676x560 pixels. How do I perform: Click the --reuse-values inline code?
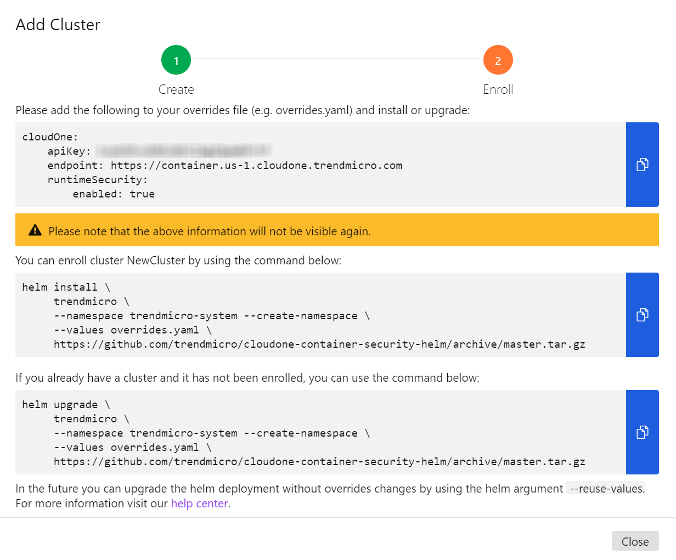coord(605,489)
